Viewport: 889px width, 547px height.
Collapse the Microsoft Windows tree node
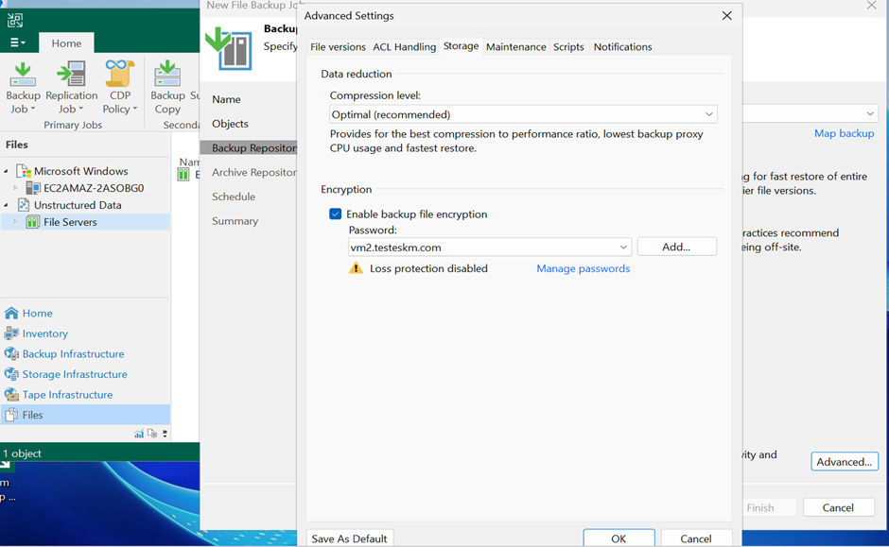[7, 171]
